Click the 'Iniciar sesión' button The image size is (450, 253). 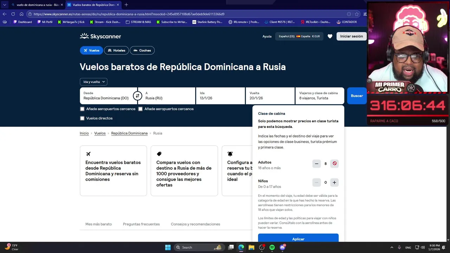click(x=352, y=36)
